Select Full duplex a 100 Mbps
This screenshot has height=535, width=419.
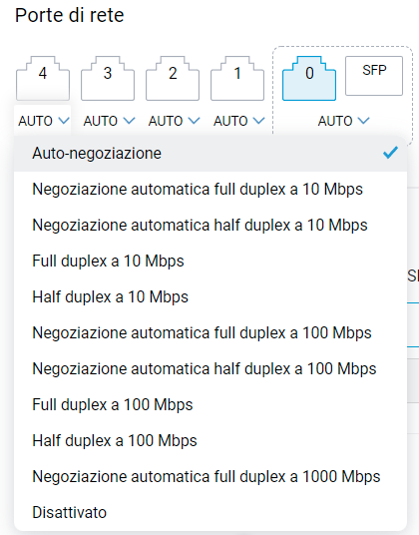pos(210,404)
